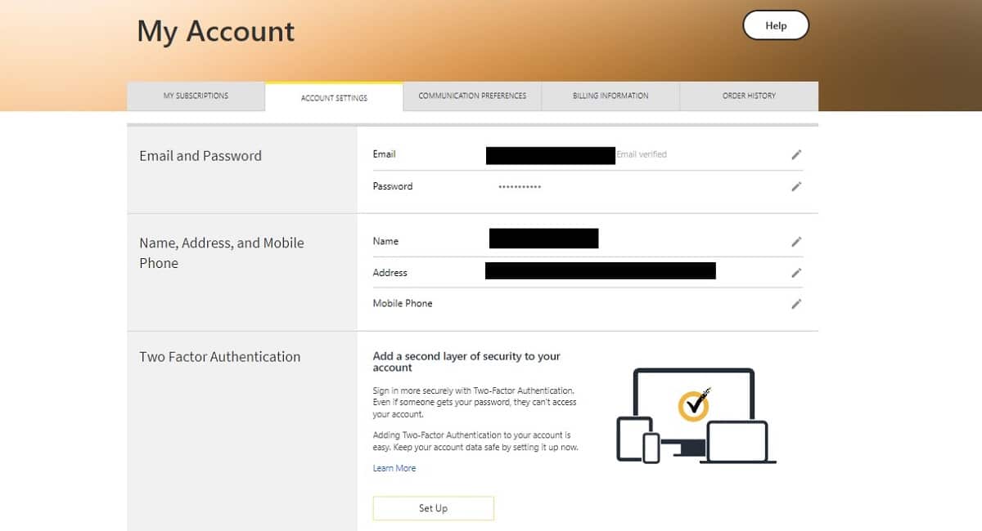
Task: Edit the Password pencil icon
Action: [x=796, y=186]
